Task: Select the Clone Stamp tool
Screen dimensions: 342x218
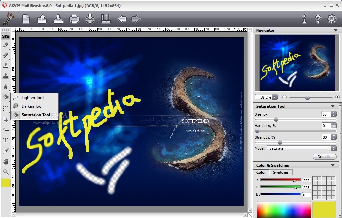Action: point(5,65)
